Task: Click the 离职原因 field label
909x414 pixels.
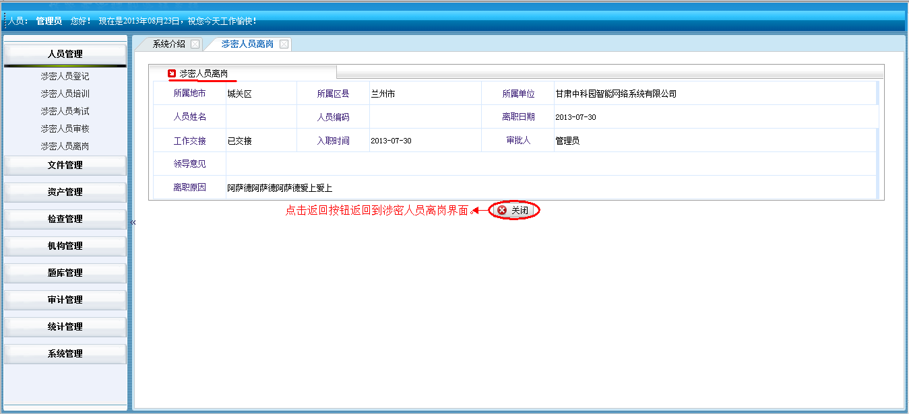Action: coord(190,188)
